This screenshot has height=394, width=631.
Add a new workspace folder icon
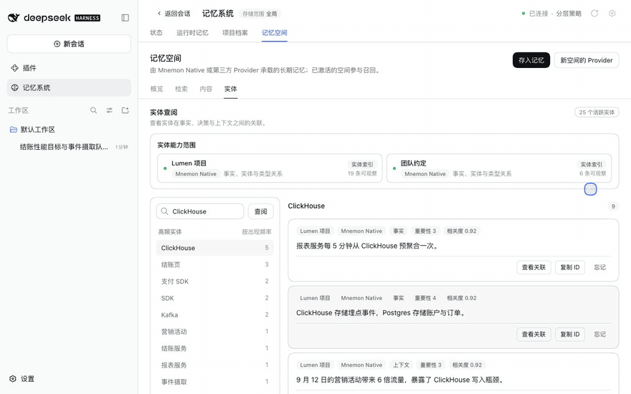click(x=125, y=110)
